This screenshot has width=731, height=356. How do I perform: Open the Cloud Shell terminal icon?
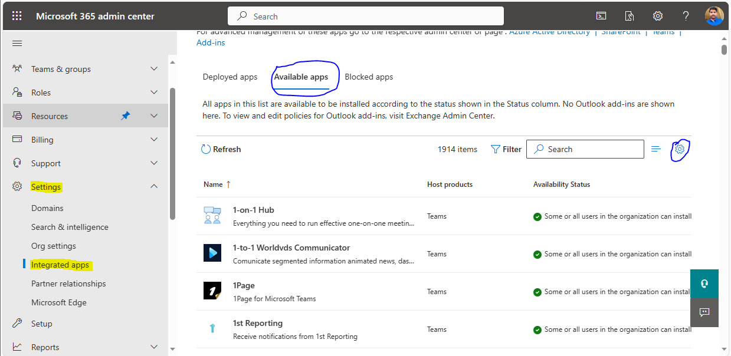coord(601,16)
